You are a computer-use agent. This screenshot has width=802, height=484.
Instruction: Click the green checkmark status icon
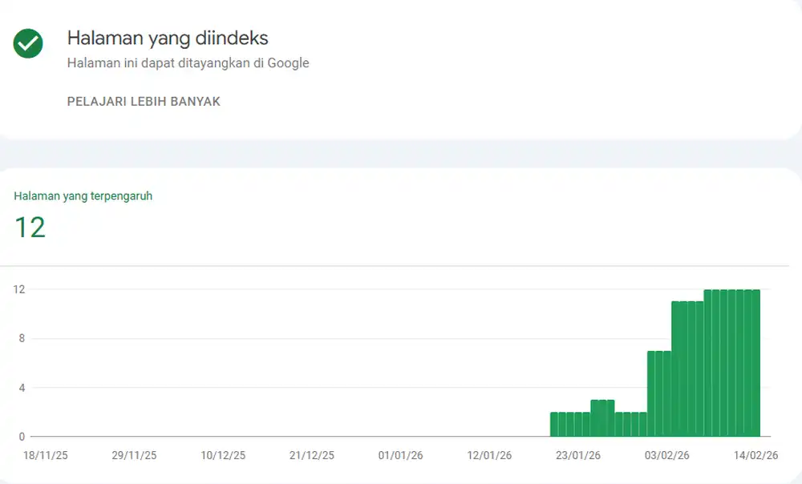point(28,43)
